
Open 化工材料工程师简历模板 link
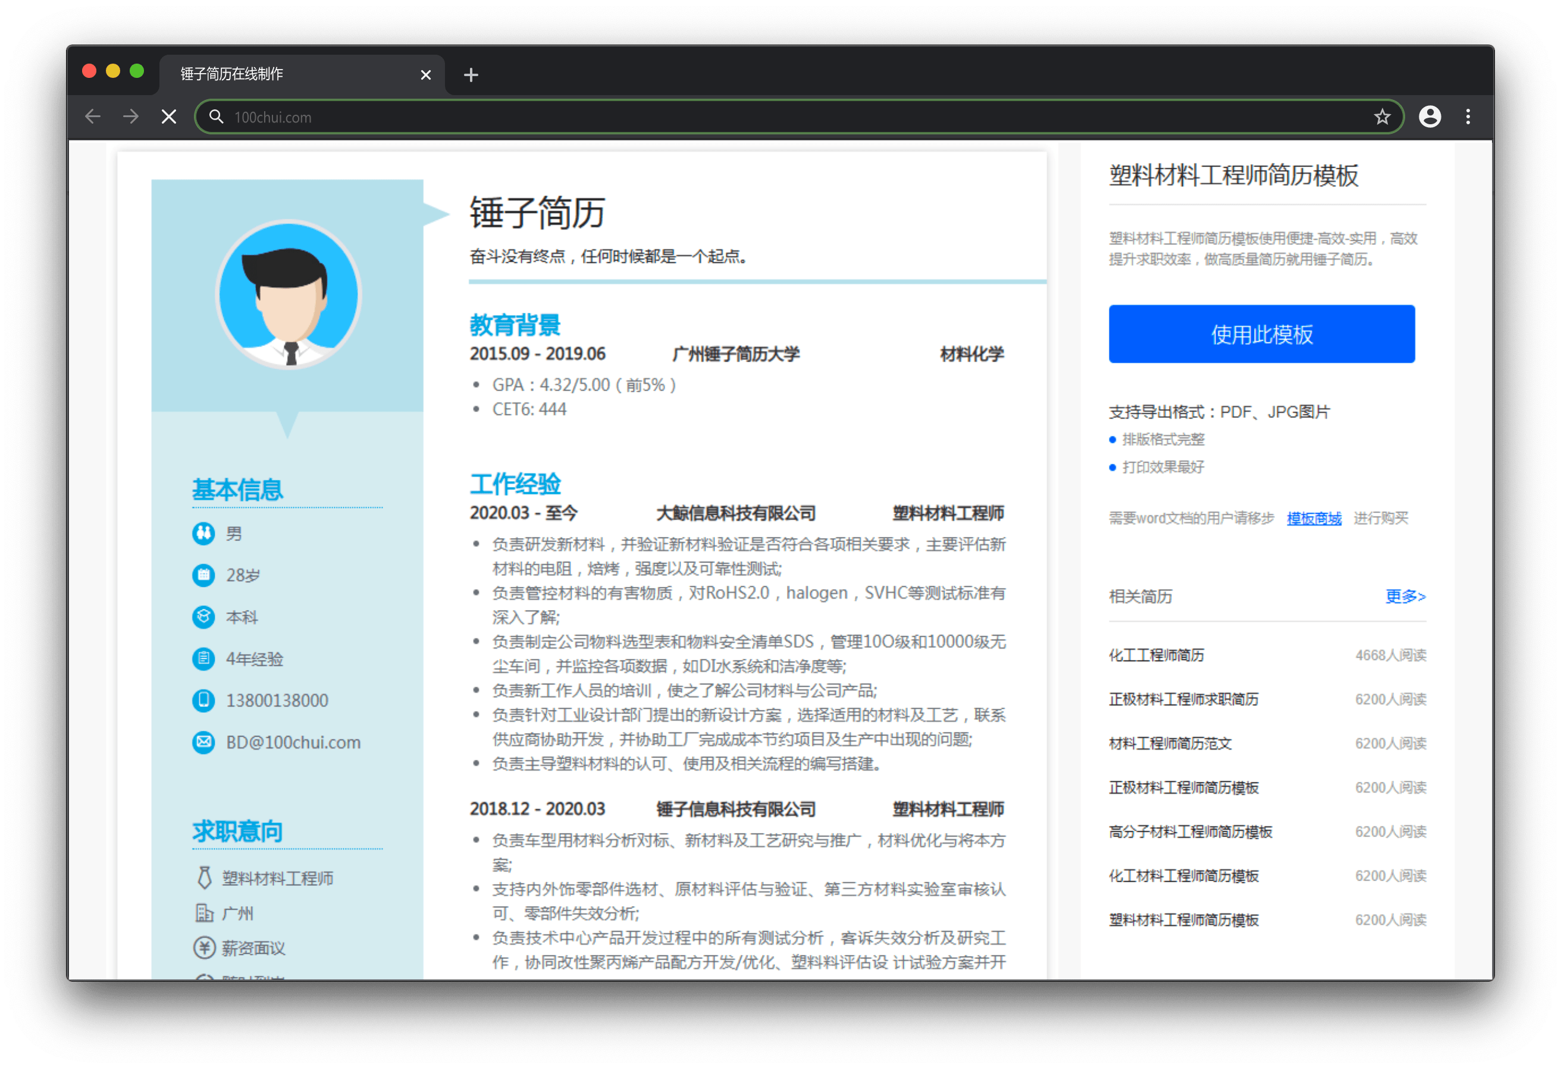(x=1183, y=876)
